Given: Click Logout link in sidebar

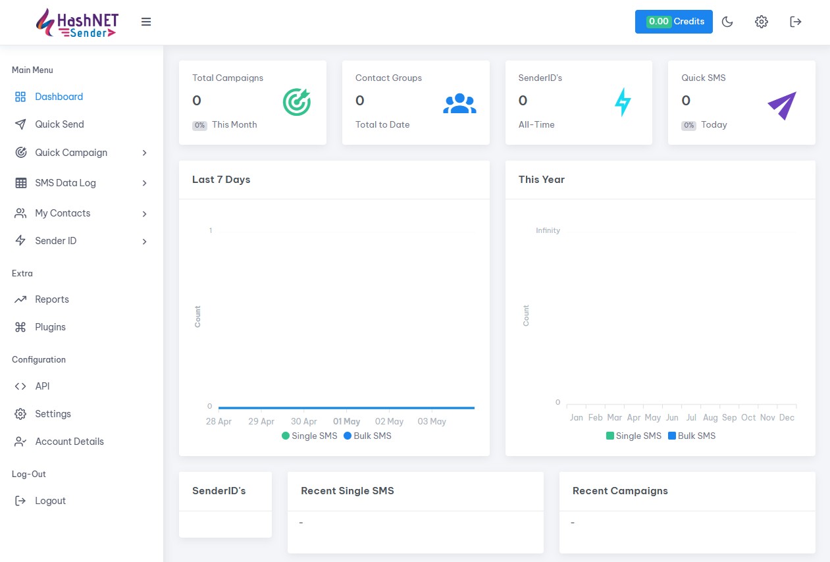Looking at the screenshot, I should coord(50,501).
